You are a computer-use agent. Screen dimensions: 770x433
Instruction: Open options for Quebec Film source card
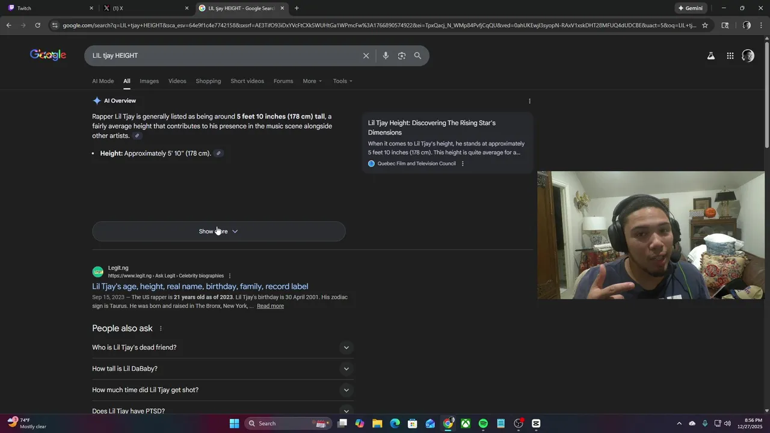463,164
